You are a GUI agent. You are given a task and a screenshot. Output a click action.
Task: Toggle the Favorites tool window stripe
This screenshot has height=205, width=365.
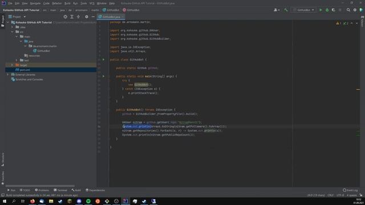pos(3,178)
